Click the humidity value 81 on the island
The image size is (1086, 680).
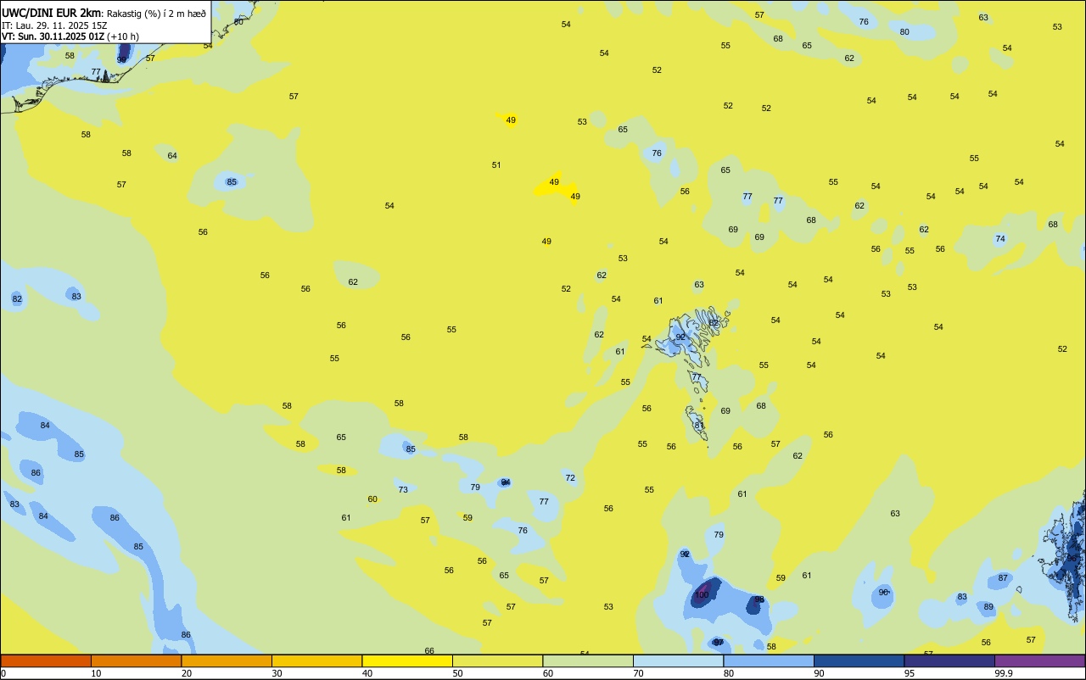699,426
